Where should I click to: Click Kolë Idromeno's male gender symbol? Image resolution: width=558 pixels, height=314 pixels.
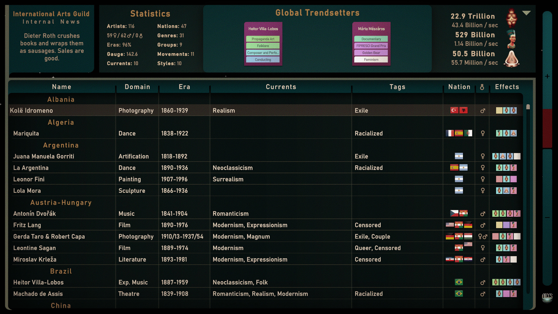point(483,111)
